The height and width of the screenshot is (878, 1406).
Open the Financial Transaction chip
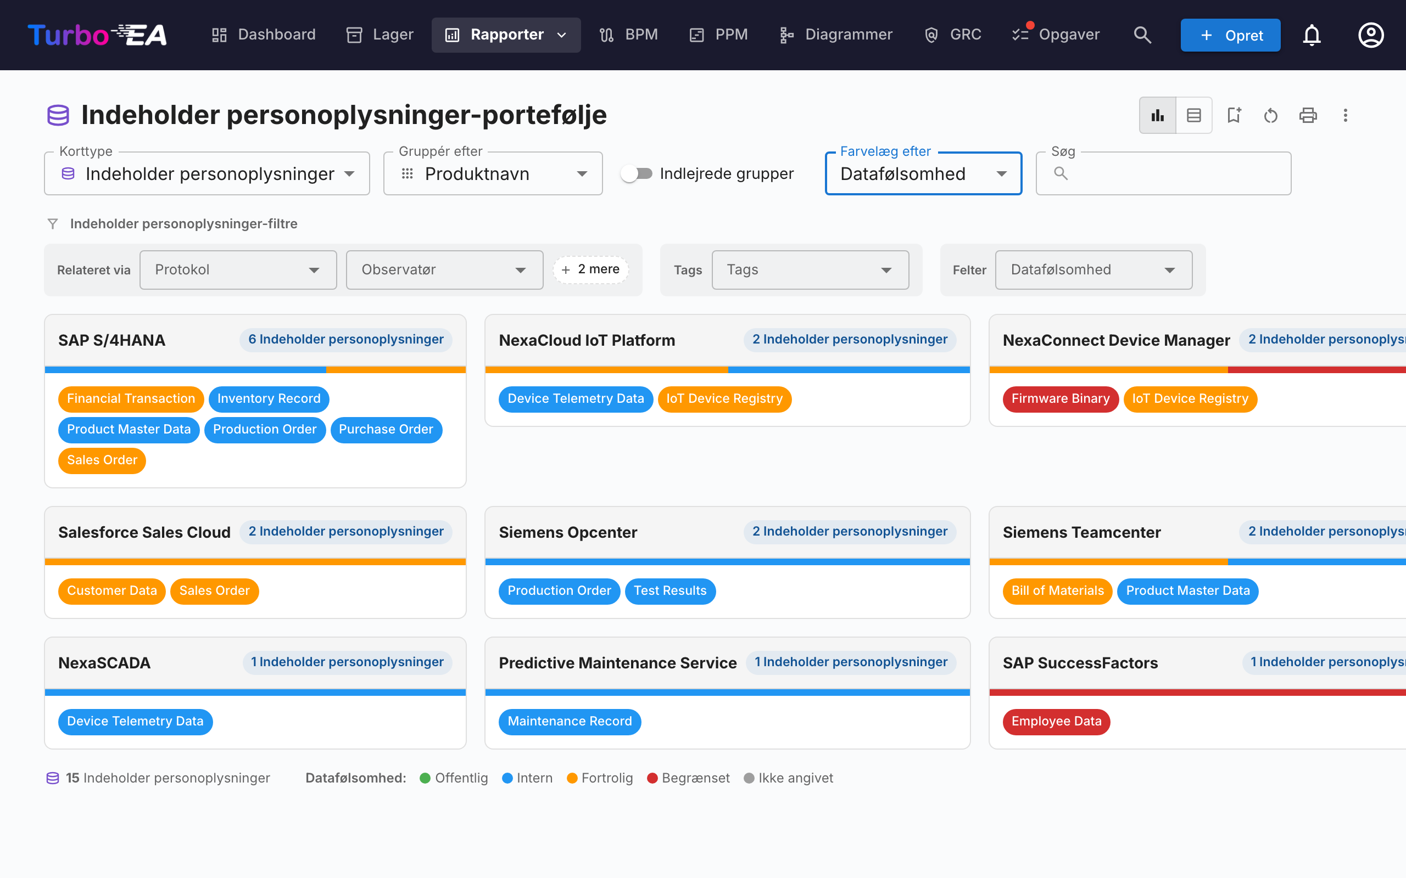pos(131,399)
